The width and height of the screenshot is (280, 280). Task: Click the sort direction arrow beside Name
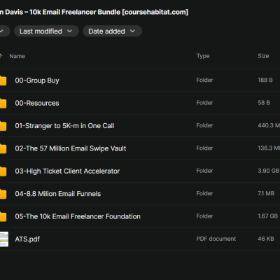coord(1,56)
